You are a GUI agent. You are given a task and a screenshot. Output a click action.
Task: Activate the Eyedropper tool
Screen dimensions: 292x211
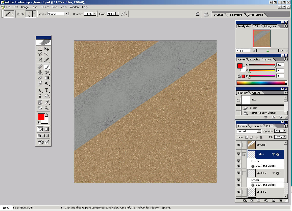point(47,102)
